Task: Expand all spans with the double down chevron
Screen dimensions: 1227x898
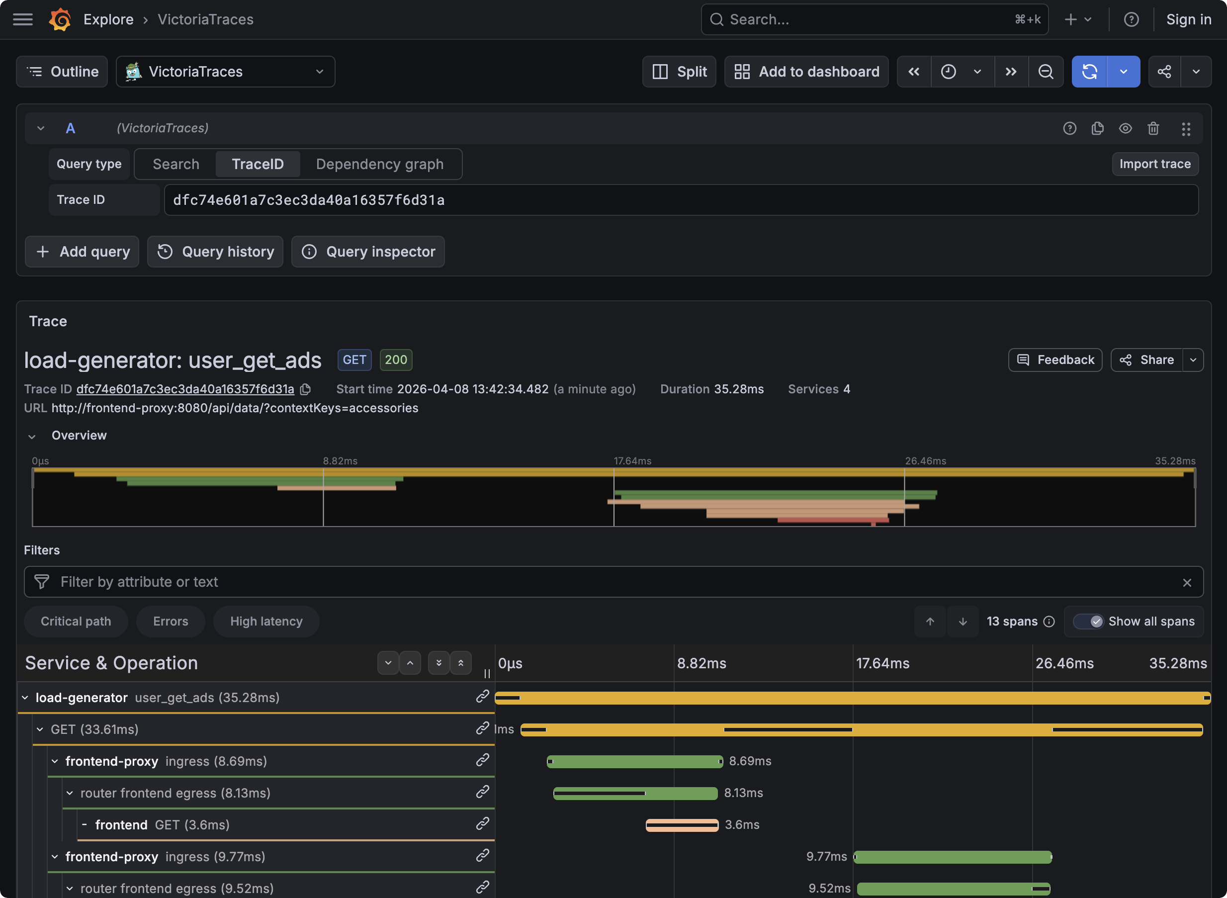Action: (438, 663)
